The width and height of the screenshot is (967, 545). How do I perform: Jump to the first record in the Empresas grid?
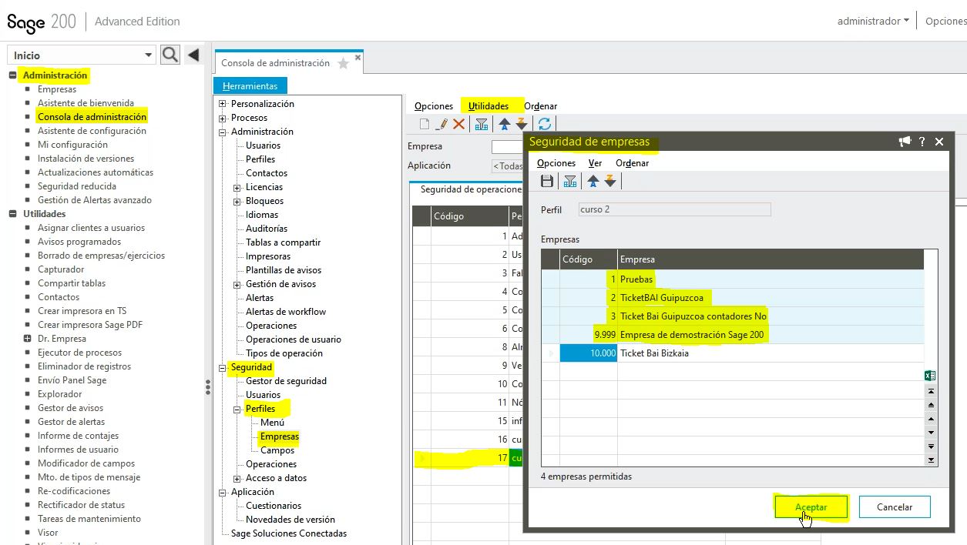[931, 391]
